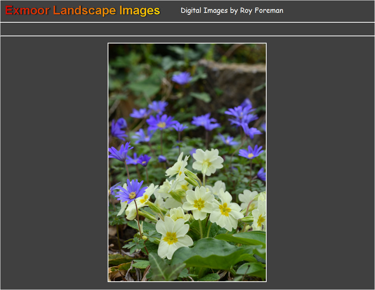Click the topmost blue flower in the photo
This screenshot has width=375, height=290.
pos(182,78)
